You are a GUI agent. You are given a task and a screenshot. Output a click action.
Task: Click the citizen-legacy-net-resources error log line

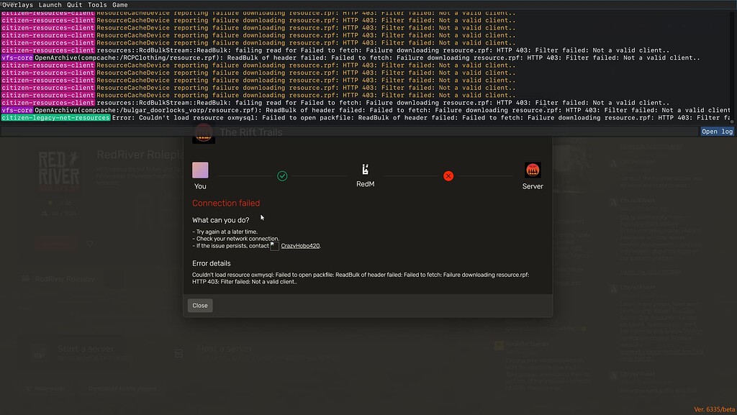point(55,117)
